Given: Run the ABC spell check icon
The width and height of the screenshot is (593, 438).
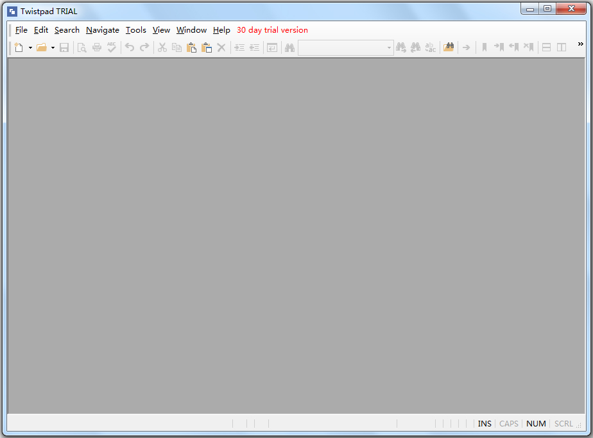Looking at the screenshot, I should coord(112,47).
